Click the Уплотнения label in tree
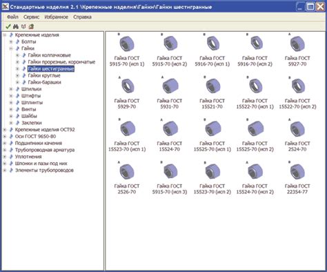This screenshot has height=272, width=327. pyautogui.click(x=28, y=157)
